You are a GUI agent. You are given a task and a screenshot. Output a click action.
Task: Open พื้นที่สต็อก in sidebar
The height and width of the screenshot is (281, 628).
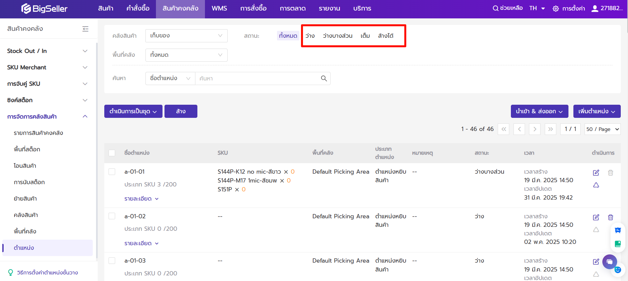pyautogui.click(x=27, y=149)
